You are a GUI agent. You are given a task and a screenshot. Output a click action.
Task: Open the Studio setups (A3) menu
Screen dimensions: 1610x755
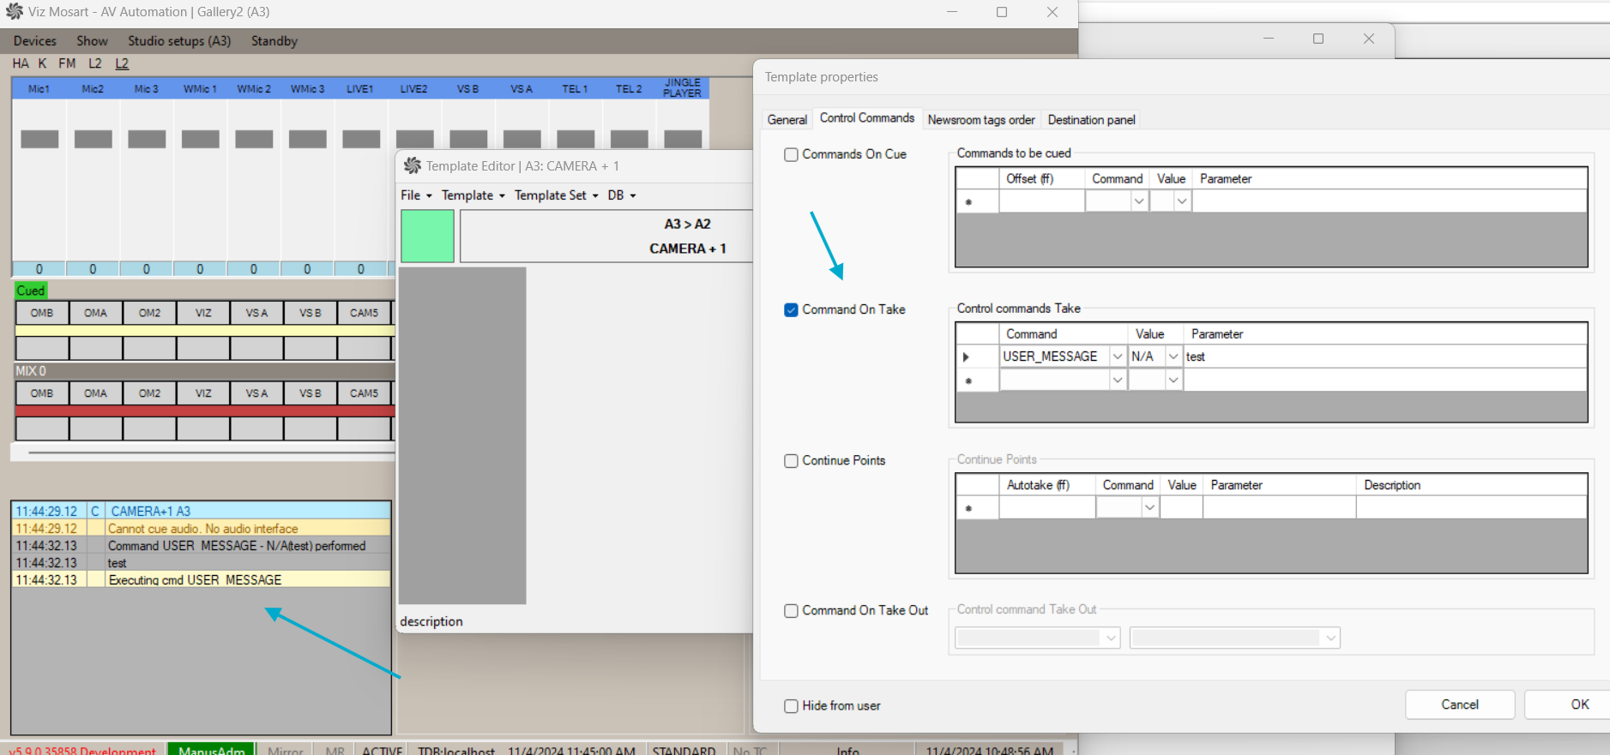(179, 41)
